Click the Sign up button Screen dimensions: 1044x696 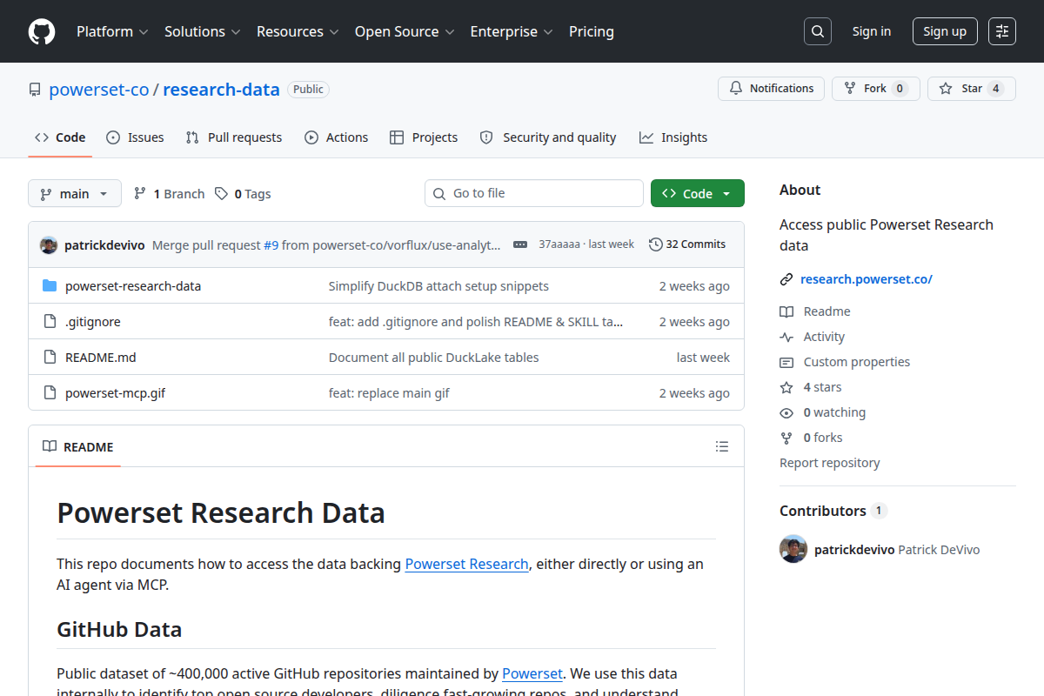[945, 31]
